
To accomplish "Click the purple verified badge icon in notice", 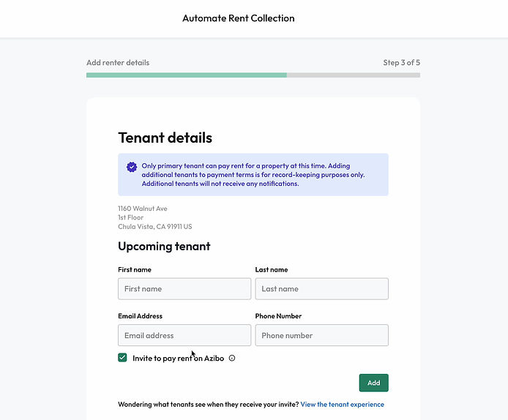I will tap(132, 167).
